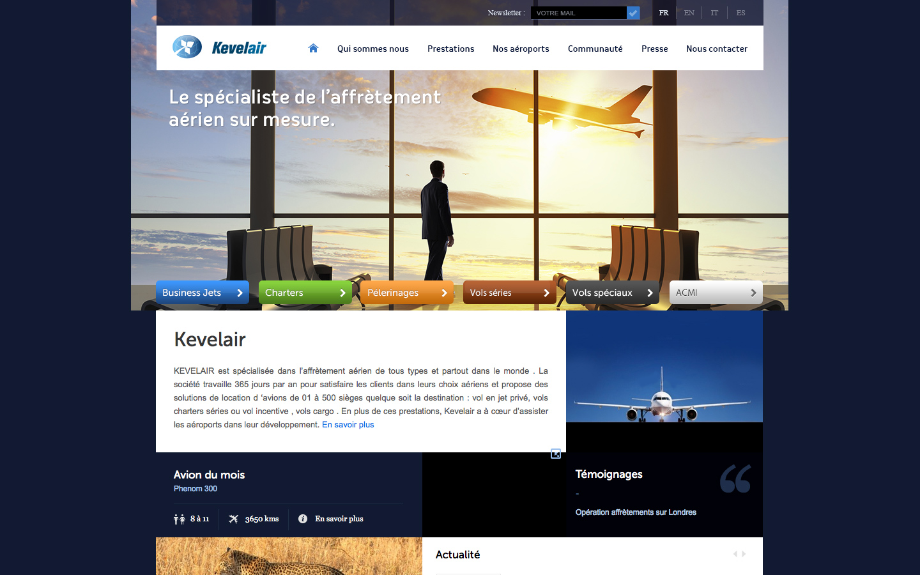920x575 pixels.
Task: Open the Communauté menu
Action: tap(595, 49)
